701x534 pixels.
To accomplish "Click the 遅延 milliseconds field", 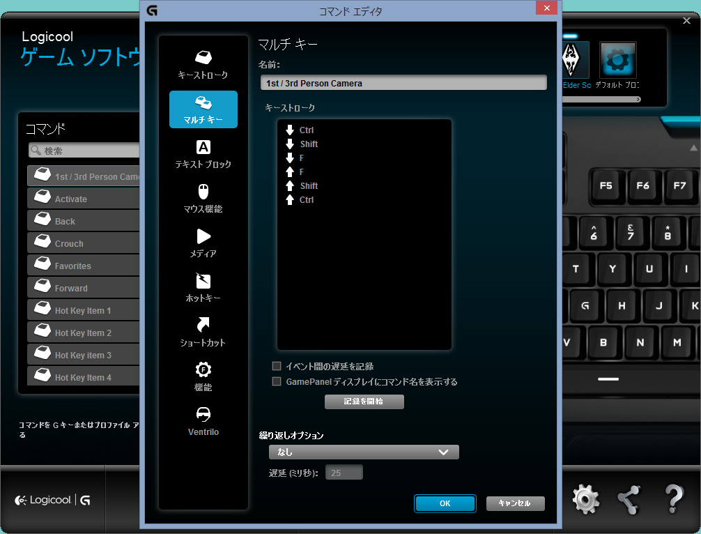I will pos(344,473).
